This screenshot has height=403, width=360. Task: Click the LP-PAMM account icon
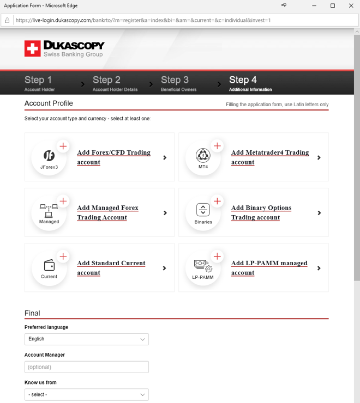click(x=203, y=266)
